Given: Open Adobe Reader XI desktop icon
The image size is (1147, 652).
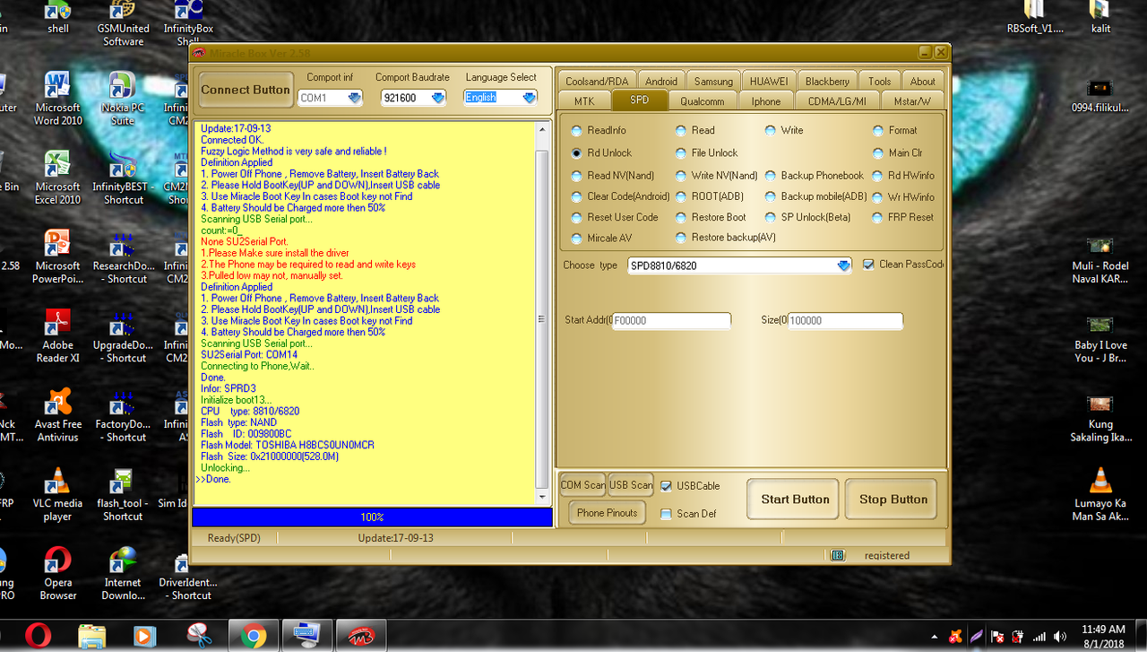Looking at the screenshot, I should click(x=57, y=335).
